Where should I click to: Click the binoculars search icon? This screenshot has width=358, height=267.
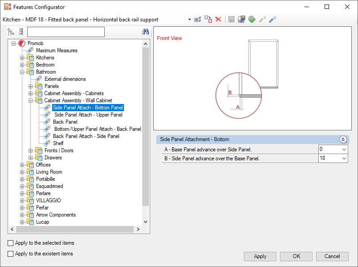tap(145, 32)
